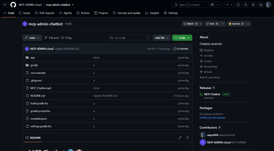Viewport: 274px width, 151px height.
Task: Click the 1 Tag icon link
Action: (x=63, y=38)
